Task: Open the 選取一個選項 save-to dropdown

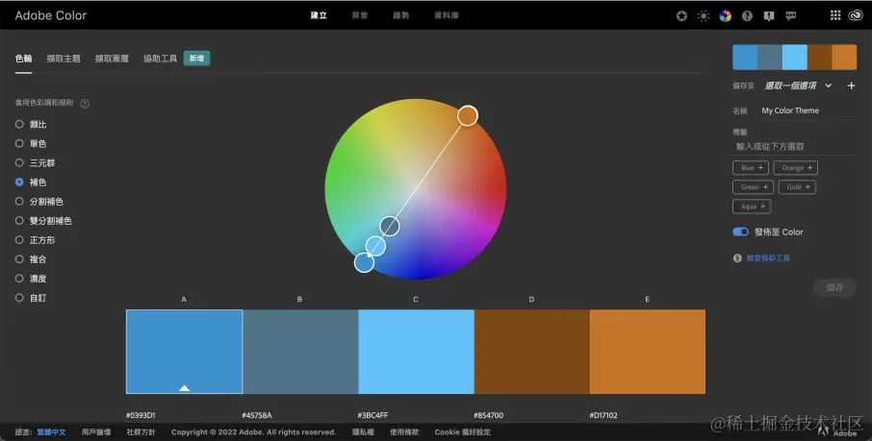Action: click(x=798, y=86)
